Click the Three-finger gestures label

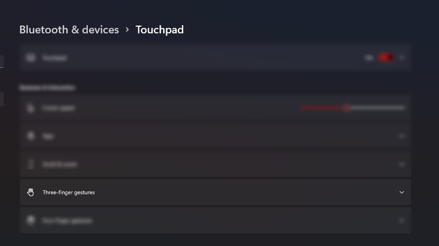68,192
